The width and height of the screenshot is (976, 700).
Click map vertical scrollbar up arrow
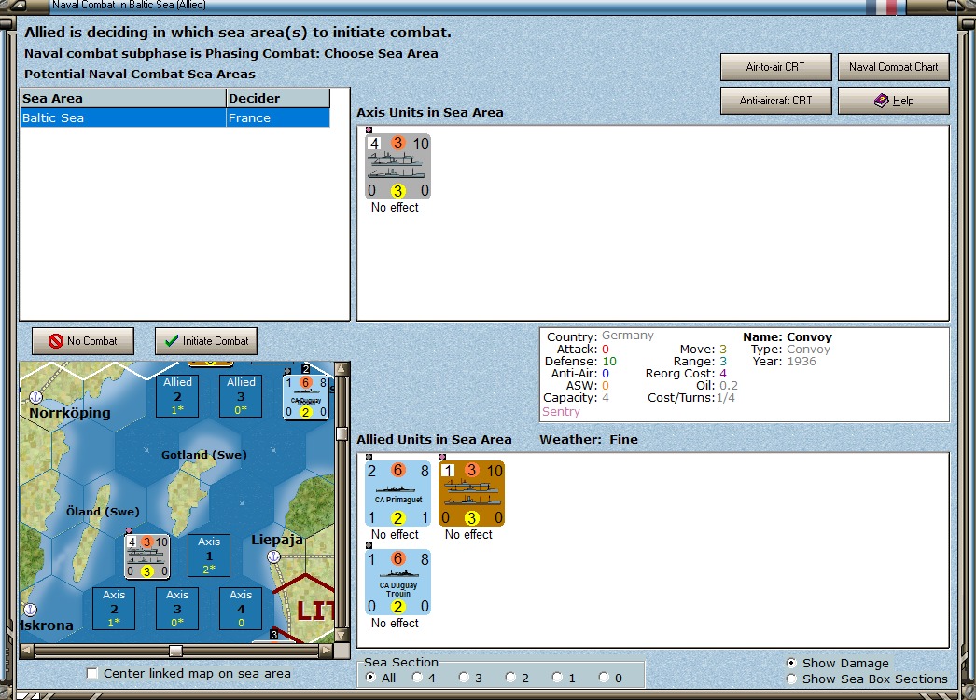coord(342,369)
